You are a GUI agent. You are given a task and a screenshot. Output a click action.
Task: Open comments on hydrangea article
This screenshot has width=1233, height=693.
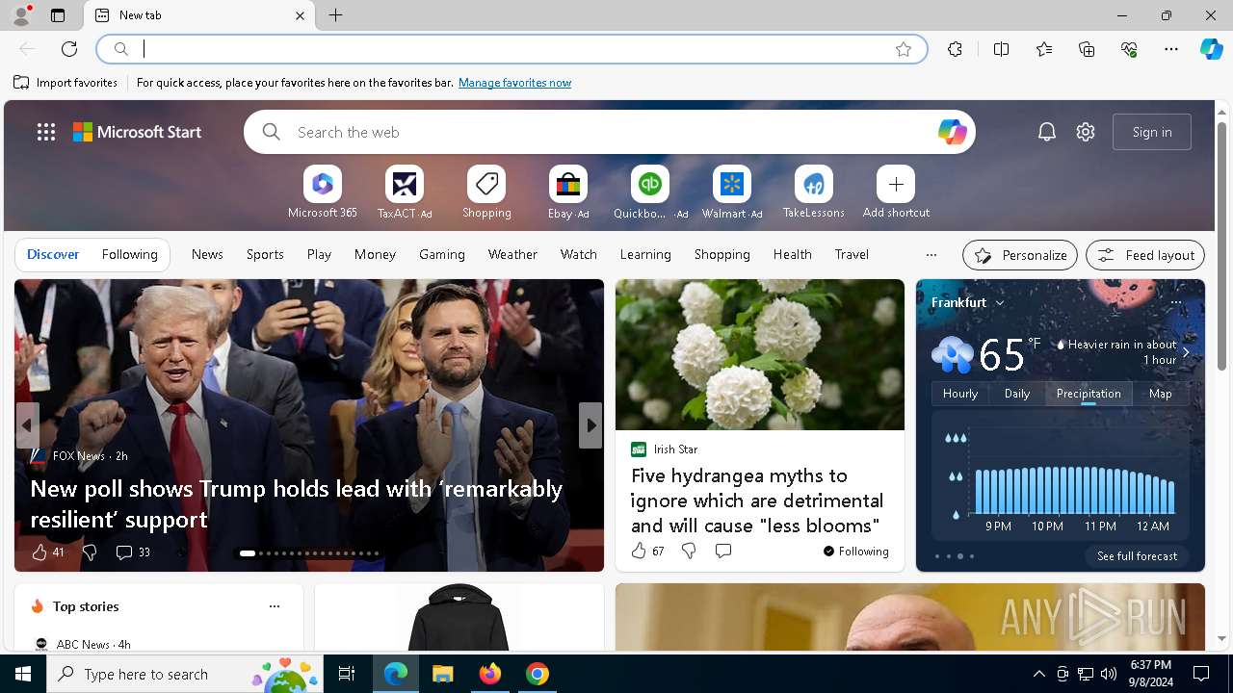[723, 551]
